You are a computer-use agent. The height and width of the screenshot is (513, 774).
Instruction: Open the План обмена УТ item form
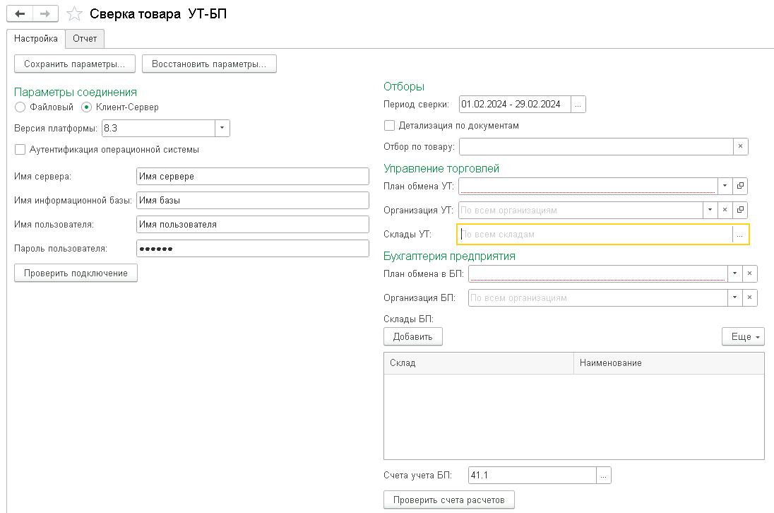(x=740, y=186)
